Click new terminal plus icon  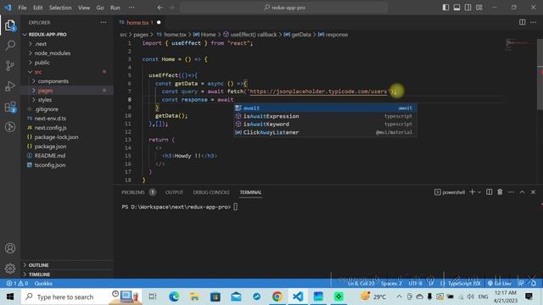pos(472,192)
